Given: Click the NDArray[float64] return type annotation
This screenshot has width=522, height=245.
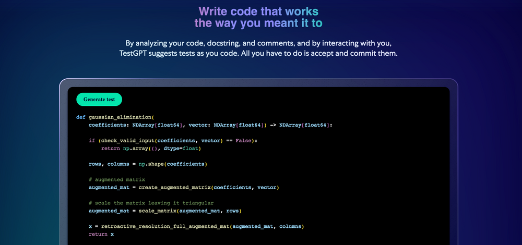Looking at the screenshot, I should tap(305, 125).
